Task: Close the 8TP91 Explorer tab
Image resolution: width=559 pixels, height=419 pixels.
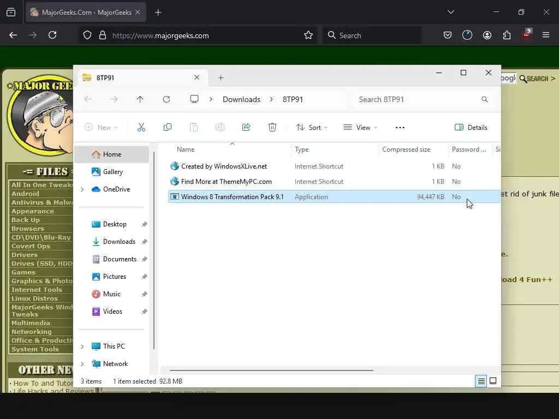Action: pos(197,77)
